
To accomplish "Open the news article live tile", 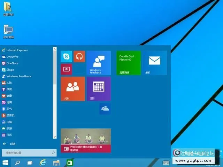I will 86,141.
